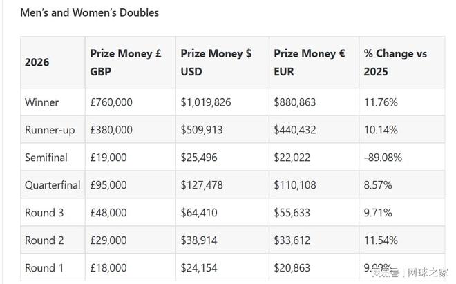The image size is (456, 284).
Task: Click the watermark logo at bottom right
Action: (410, 273)
